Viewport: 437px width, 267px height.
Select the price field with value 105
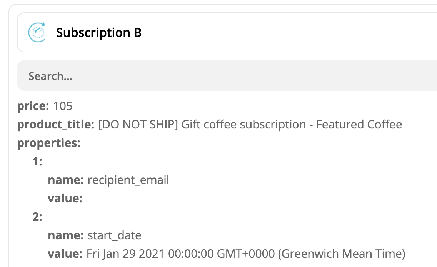point(45,106)
